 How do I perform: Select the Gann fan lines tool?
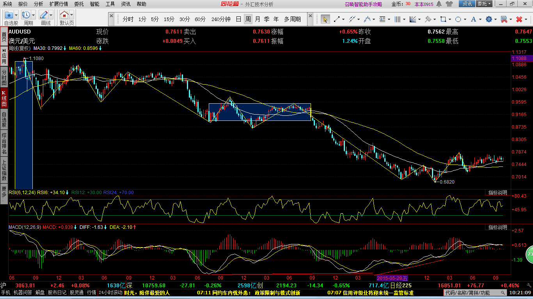point(412,19)
